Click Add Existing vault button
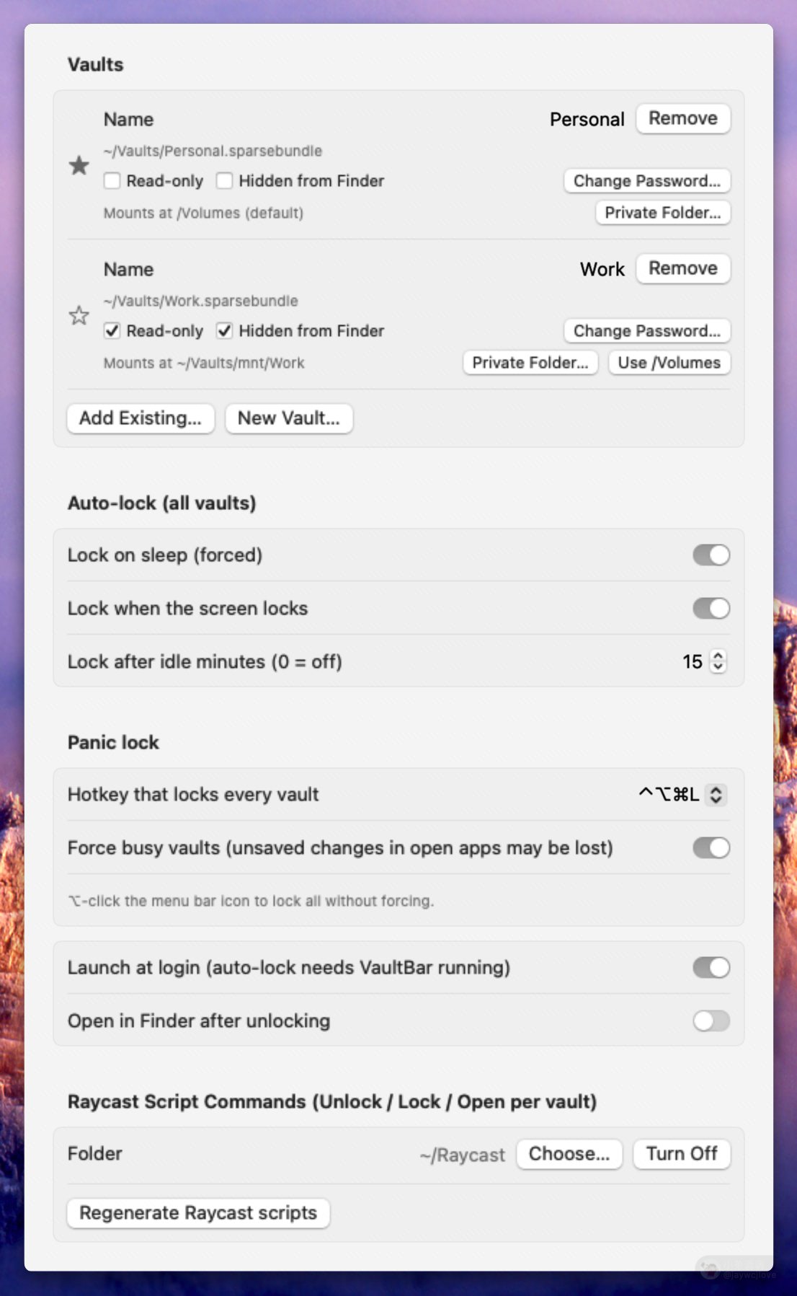 pyautogui.click(x=141, y=418)
